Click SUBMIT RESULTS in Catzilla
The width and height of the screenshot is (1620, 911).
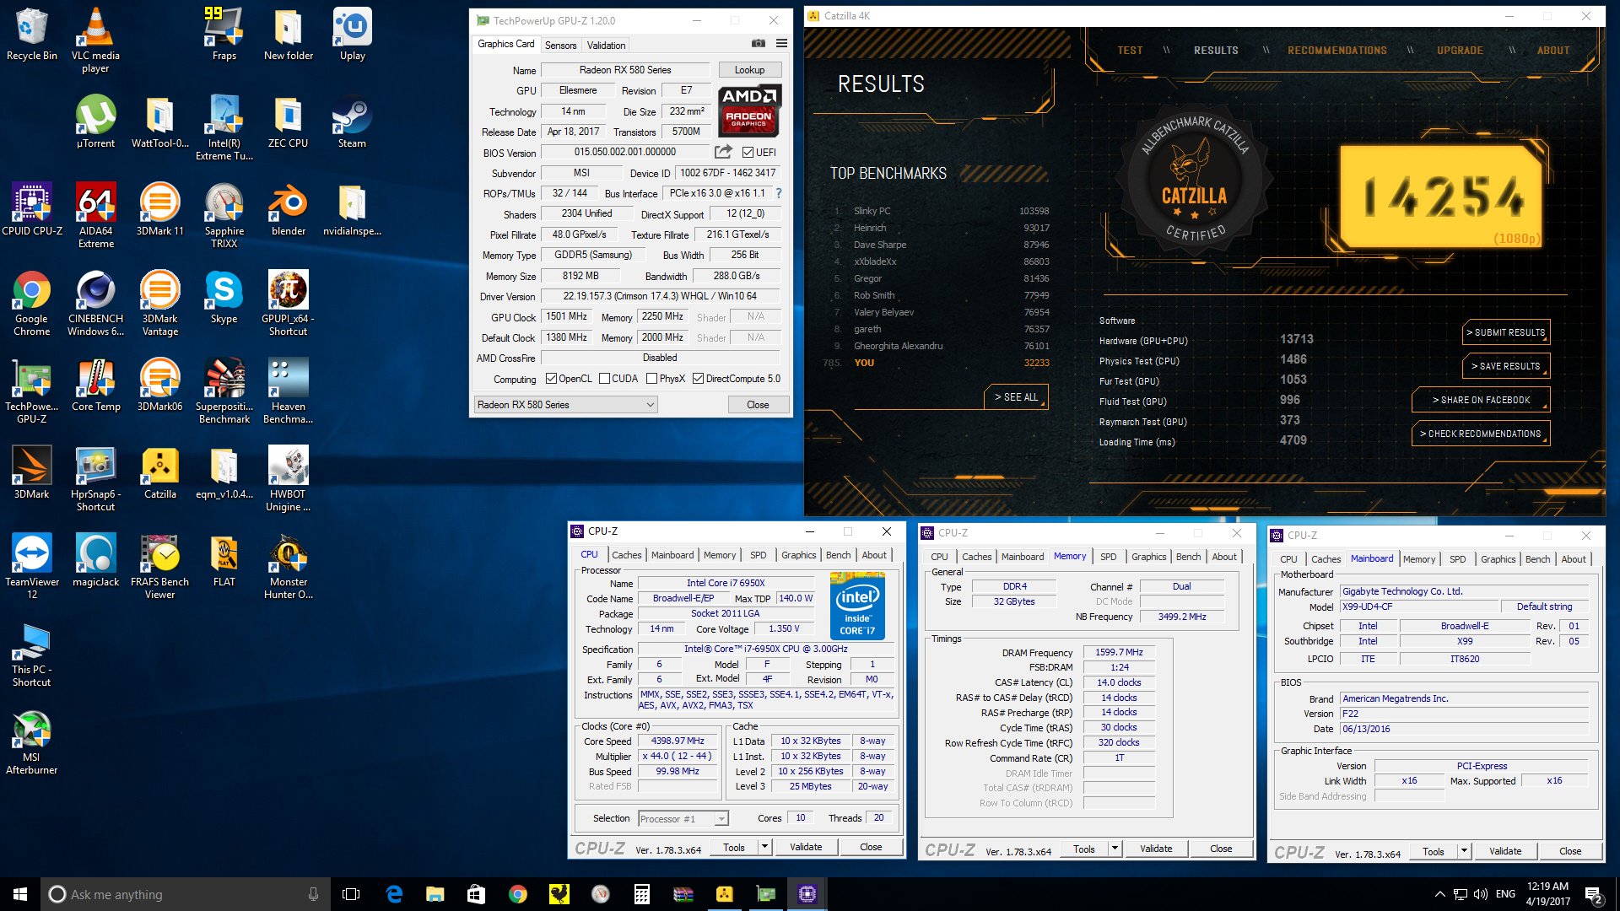point(1506,332)
